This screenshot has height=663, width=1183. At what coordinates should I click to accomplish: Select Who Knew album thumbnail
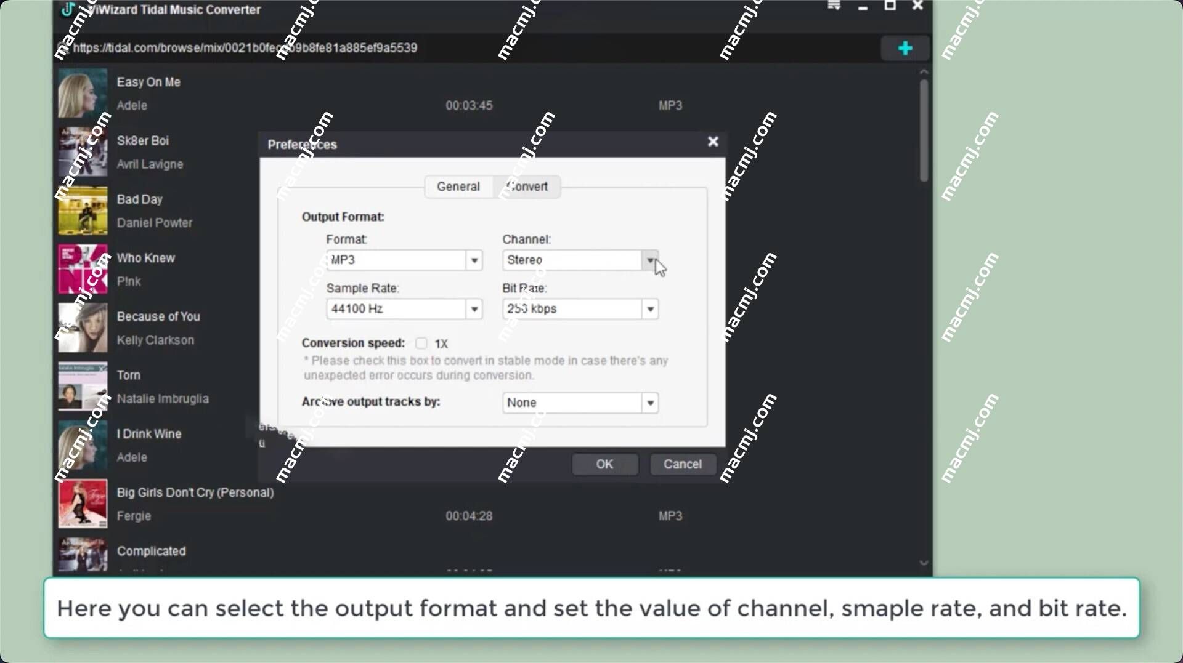click(x=83, y=269)
